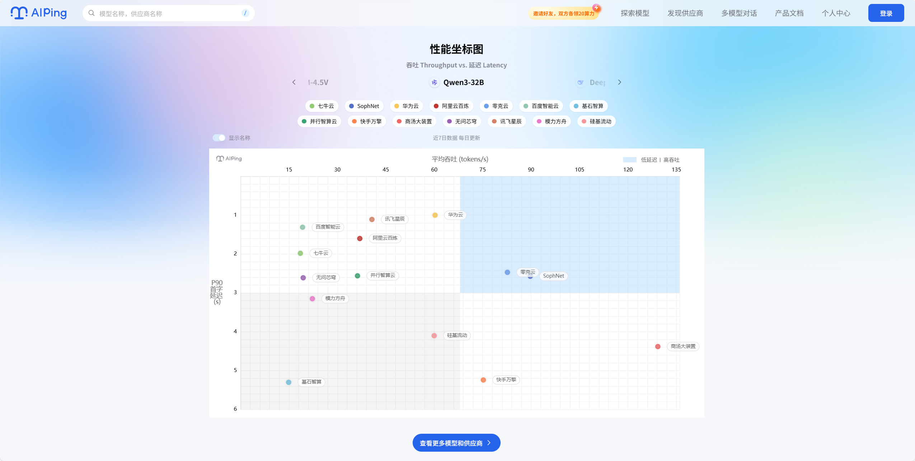Click the AIPing logo in header
Image resolution: width=915 pixels, height=461 pixels.
point(39,13)
